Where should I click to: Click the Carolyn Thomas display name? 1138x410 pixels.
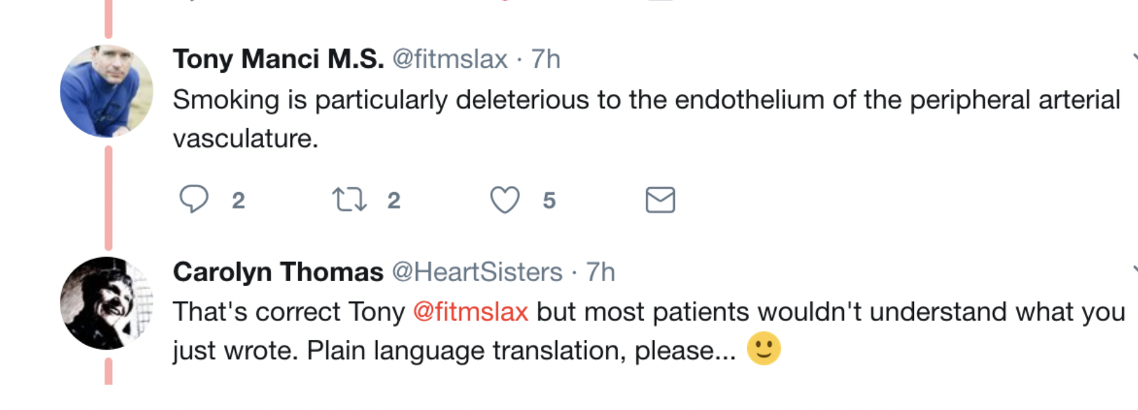[x=278, y=272]
